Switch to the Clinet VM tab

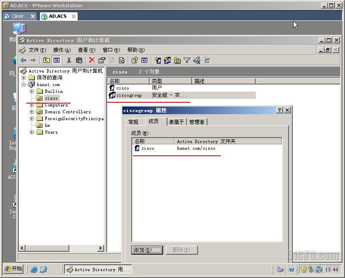click(x=20, y=16)
